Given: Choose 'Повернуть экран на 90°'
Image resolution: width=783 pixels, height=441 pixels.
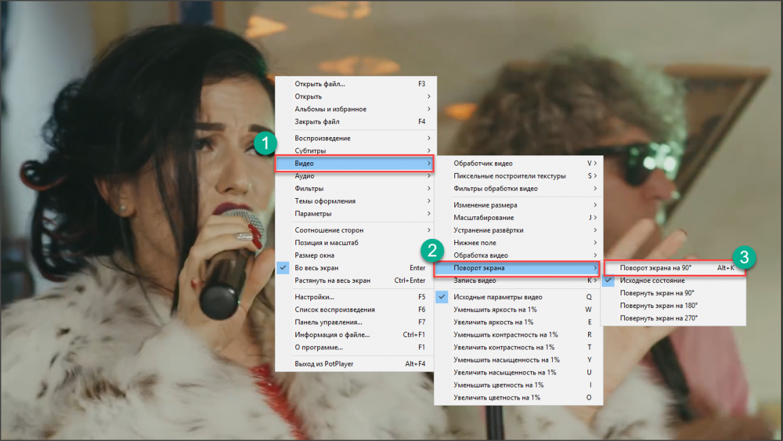Looking at the screenshot, I should point(674,293).
